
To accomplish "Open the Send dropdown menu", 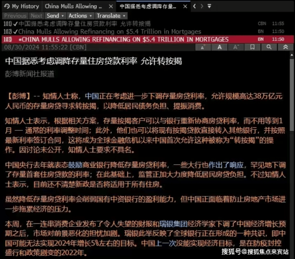I will pos(55,16).
